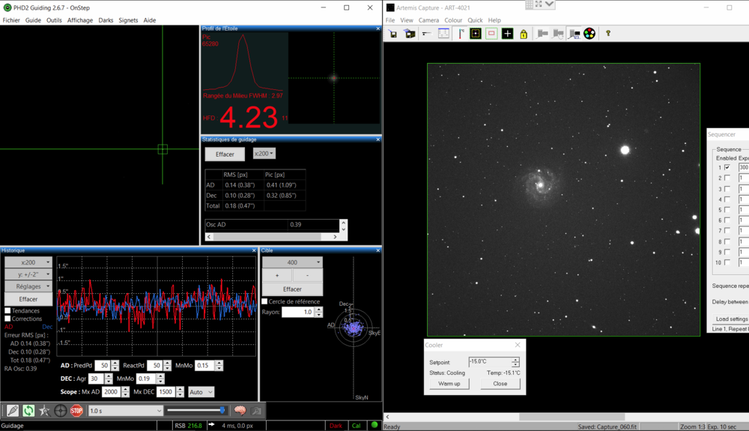Toggle the Corrections checkbox
The width and height of the screenshot is (749, 431).
coord(7,319)
